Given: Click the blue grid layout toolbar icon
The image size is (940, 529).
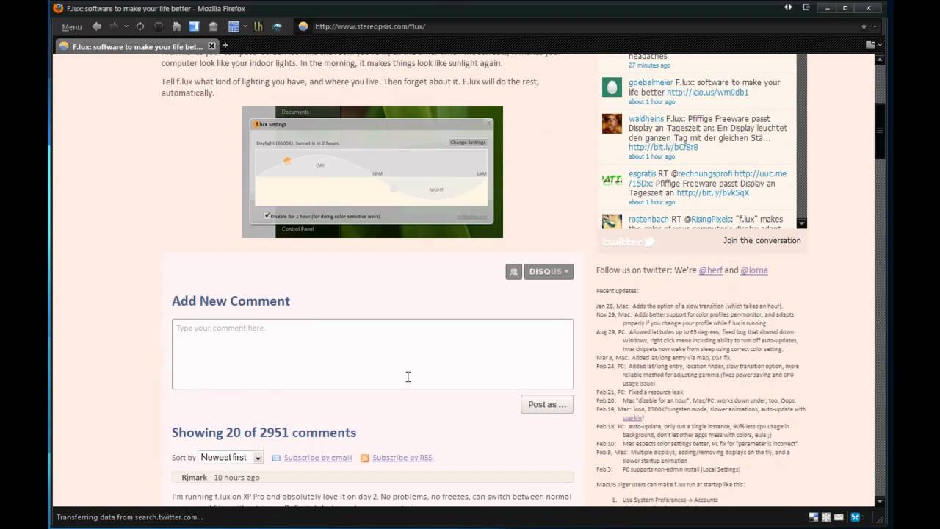Looking at the screenshot, I should (x=234, y=26).
